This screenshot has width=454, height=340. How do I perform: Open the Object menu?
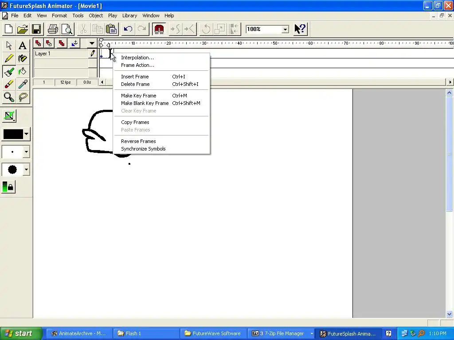96,15
